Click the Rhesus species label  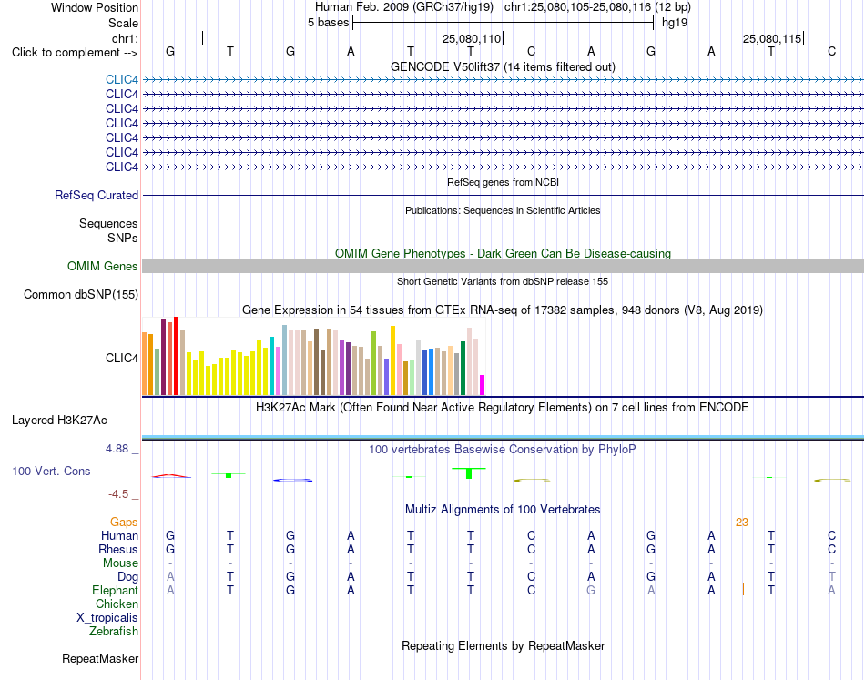tap(118, 549)
